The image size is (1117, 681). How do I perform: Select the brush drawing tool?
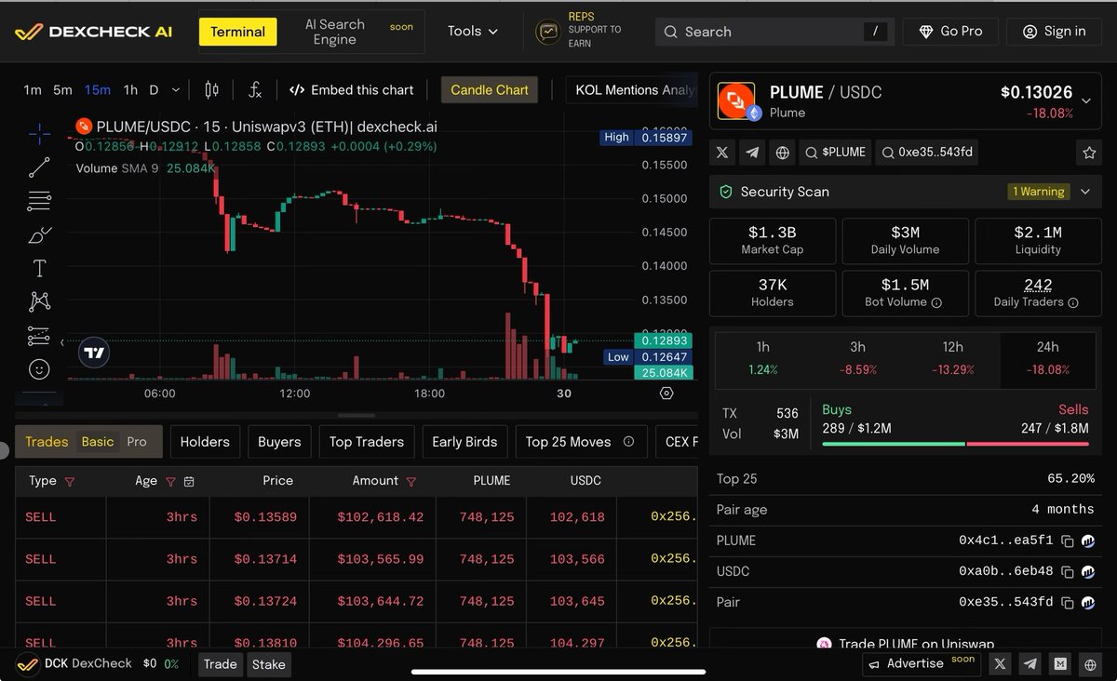[x=39, y=234]
